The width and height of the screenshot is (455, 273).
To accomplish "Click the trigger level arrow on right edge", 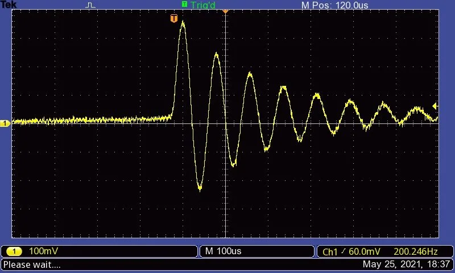I will coord(435,106).
